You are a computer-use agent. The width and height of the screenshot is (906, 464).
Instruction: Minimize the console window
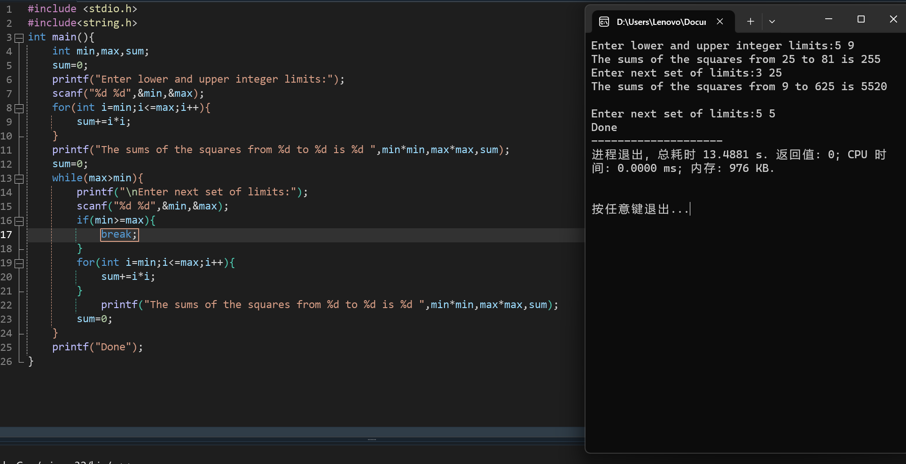coord(828,19)
